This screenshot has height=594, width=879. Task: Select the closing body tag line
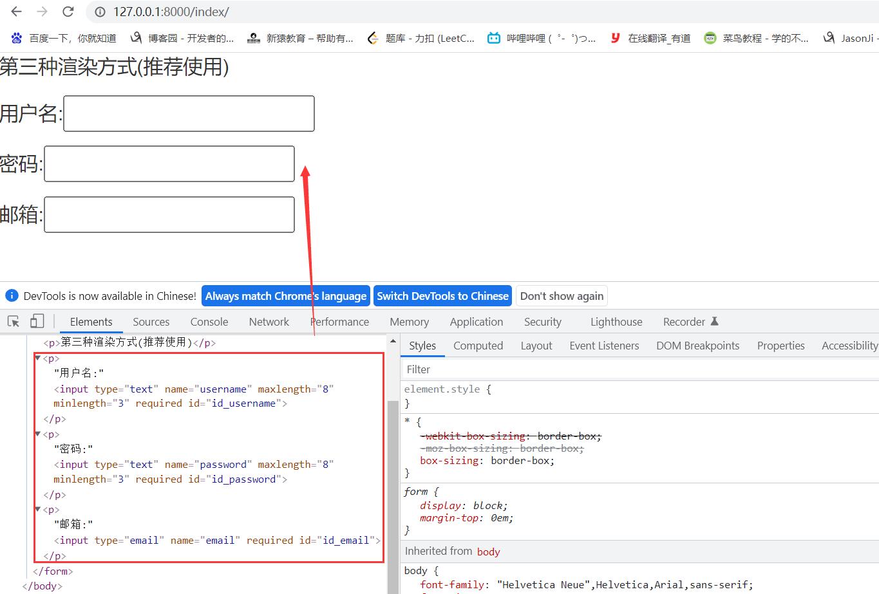click(x=43, y=586)
